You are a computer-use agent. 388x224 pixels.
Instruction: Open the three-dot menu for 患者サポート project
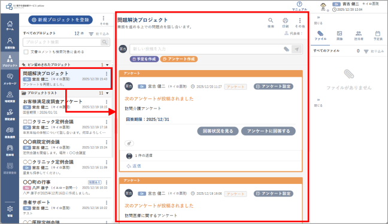[x=107, y=202]
